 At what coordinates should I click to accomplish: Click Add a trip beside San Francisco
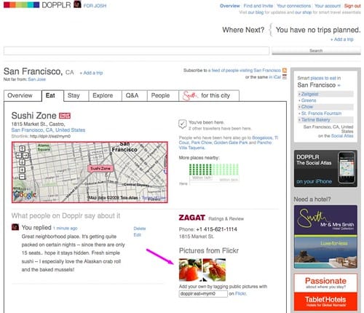coord(91,73)
